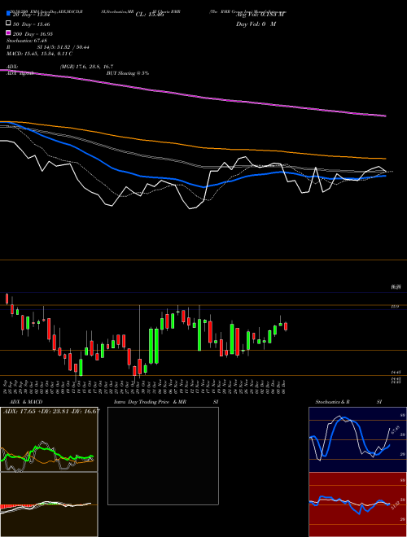Select the '50 Day = 15.46' legend text

[32, 24]
